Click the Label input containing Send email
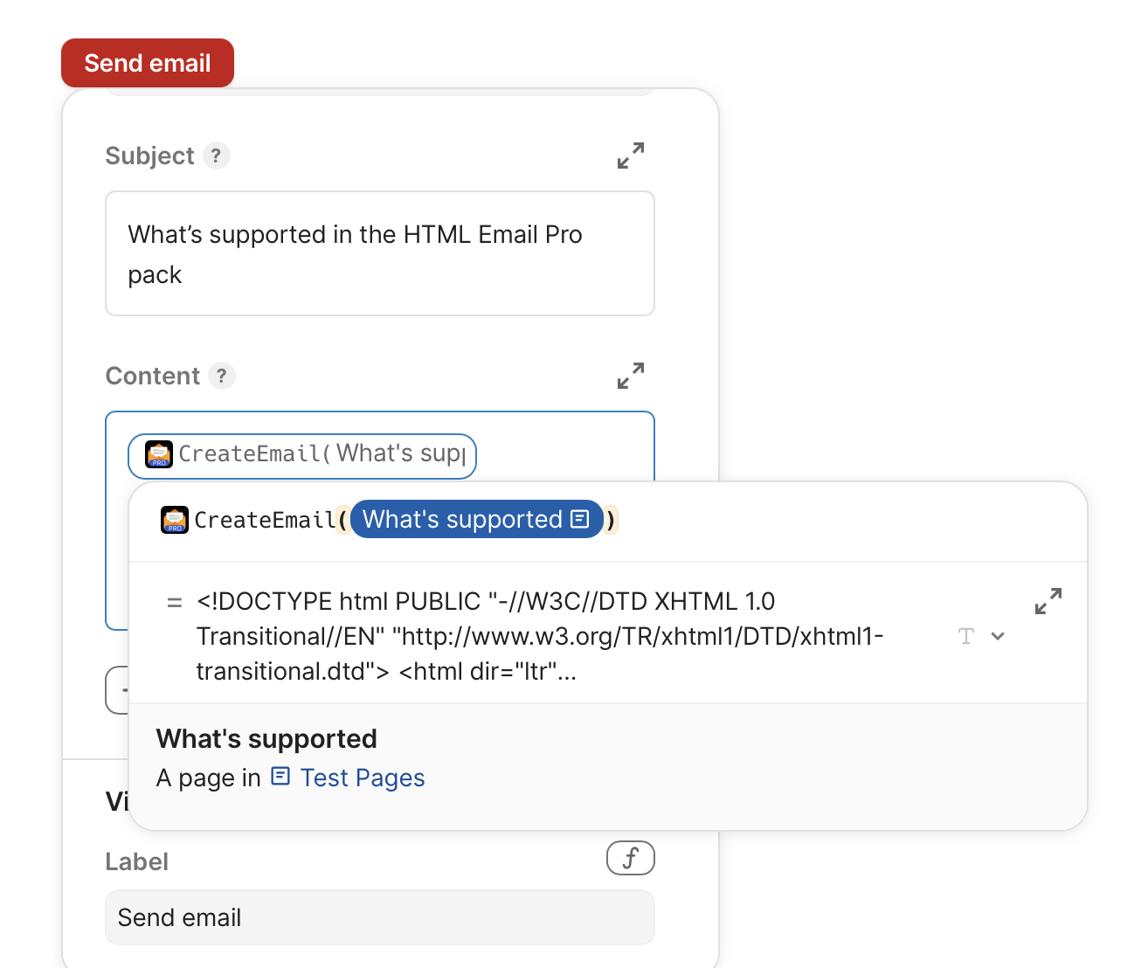The image size is (1148, 968). click(x=380, y=917)
